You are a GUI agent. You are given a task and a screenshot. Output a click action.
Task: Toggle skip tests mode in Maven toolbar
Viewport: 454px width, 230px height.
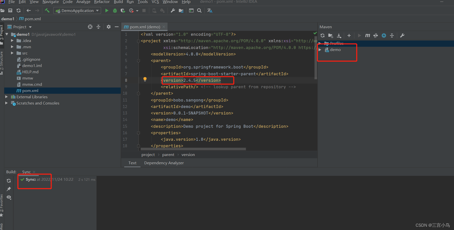375,35
